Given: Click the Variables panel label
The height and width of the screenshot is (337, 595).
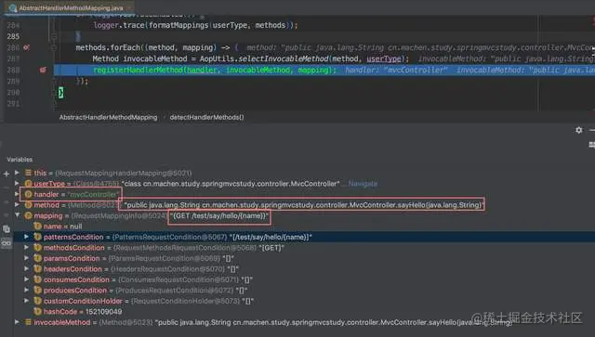Looking at the screenshot, I should (x=20, y=160).
